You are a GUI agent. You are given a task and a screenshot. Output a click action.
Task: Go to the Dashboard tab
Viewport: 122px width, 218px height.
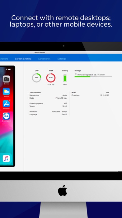point(4,59)
